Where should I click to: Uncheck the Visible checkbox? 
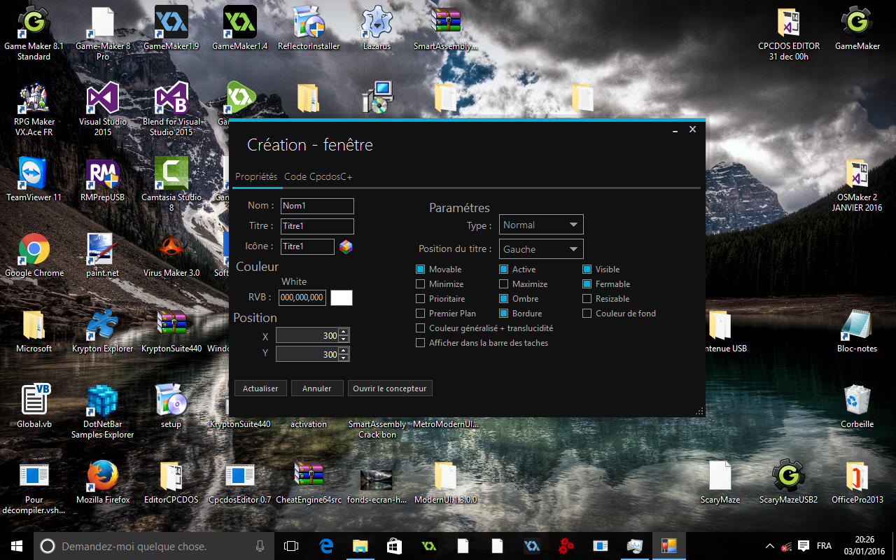point(587,269)
